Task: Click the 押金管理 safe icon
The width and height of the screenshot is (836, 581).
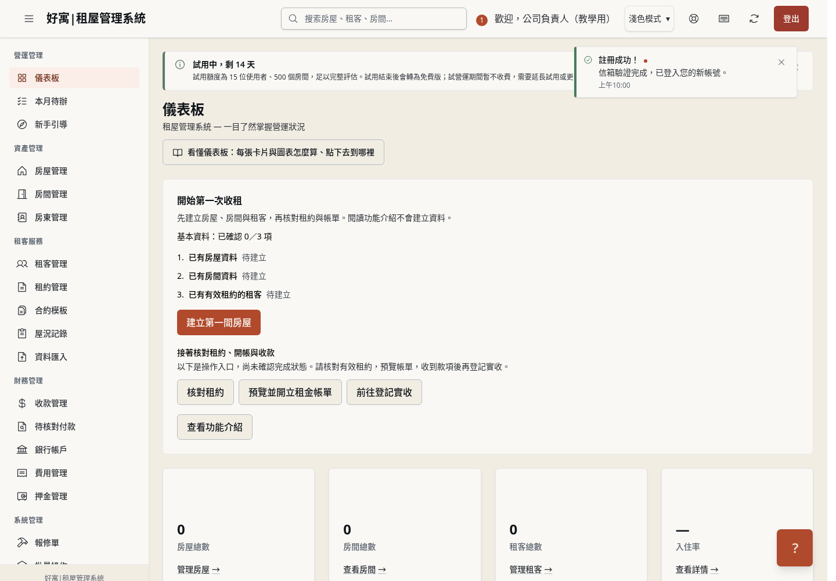Action: click(x=22, y=496)
